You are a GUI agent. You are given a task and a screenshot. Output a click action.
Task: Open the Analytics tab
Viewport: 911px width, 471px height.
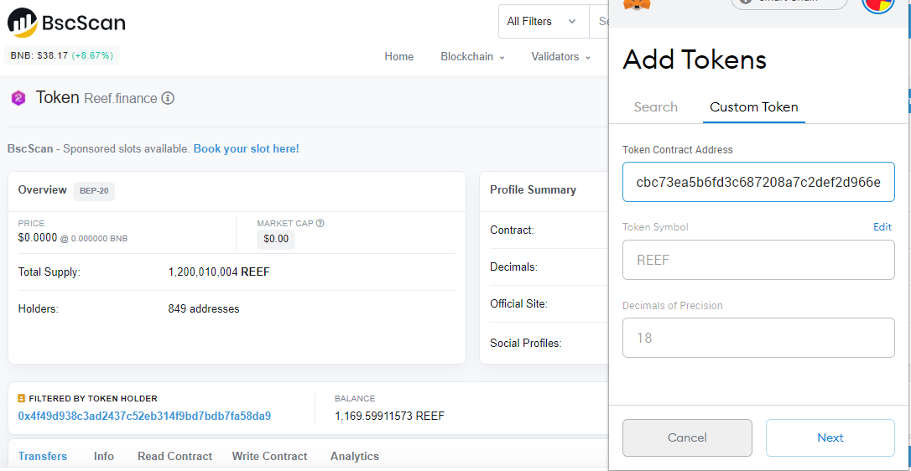pyautogui.click(x=354, y=457)
